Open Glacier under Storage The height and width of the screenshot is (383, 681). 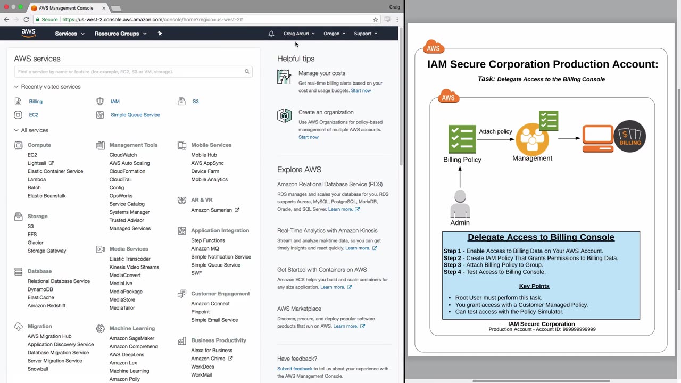[x=36, y=243]
